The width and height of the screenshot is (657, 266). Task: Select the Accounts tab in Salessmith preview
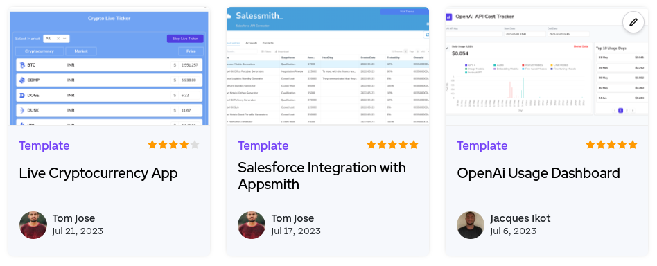click(252, 43)
